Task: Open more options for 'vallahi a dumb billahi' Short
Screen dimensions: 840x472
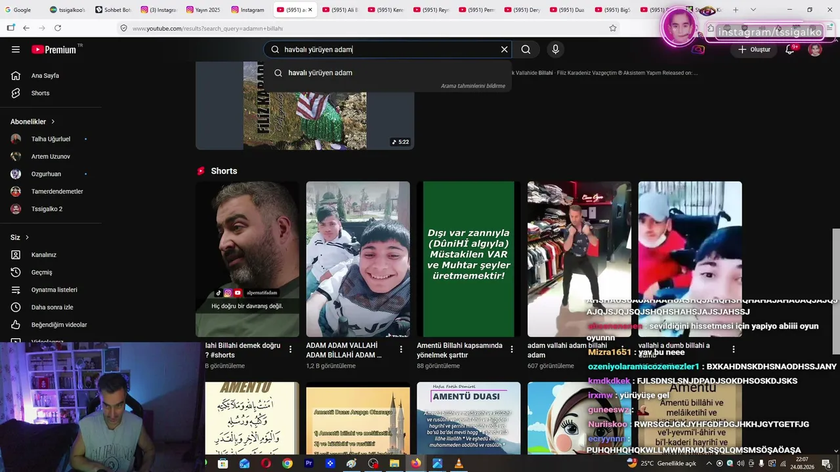Action: point(733,349)
